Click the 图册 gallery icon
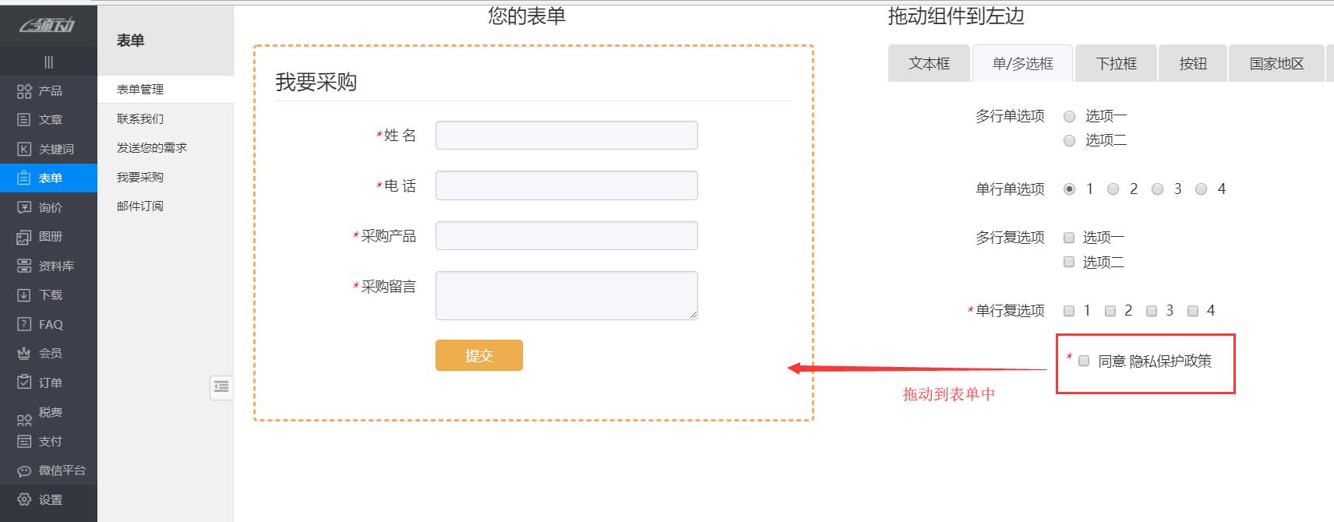 click(24, 237)
